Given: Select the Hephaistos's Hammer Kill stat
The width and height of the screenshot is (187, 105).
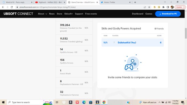Looking at the screenshot, I should pyautogui.click(x=74, y=82).
